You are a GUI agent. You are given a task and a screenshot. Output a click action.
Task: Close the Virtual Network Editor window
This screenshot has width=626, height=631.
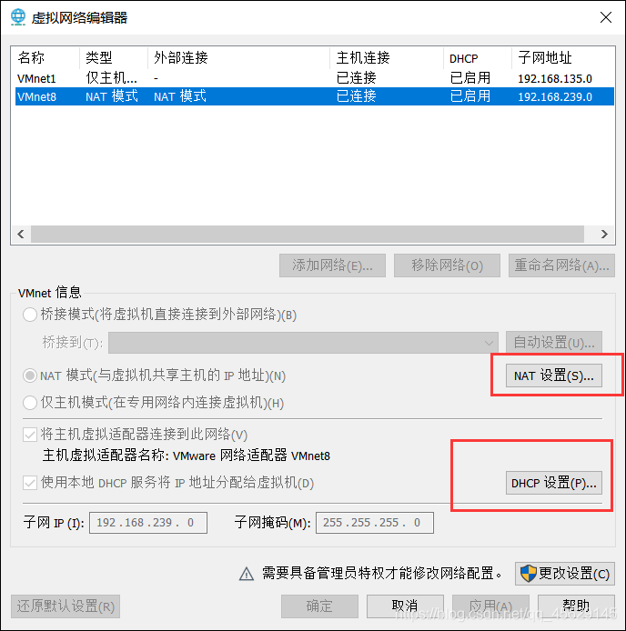tap(606, 17)
